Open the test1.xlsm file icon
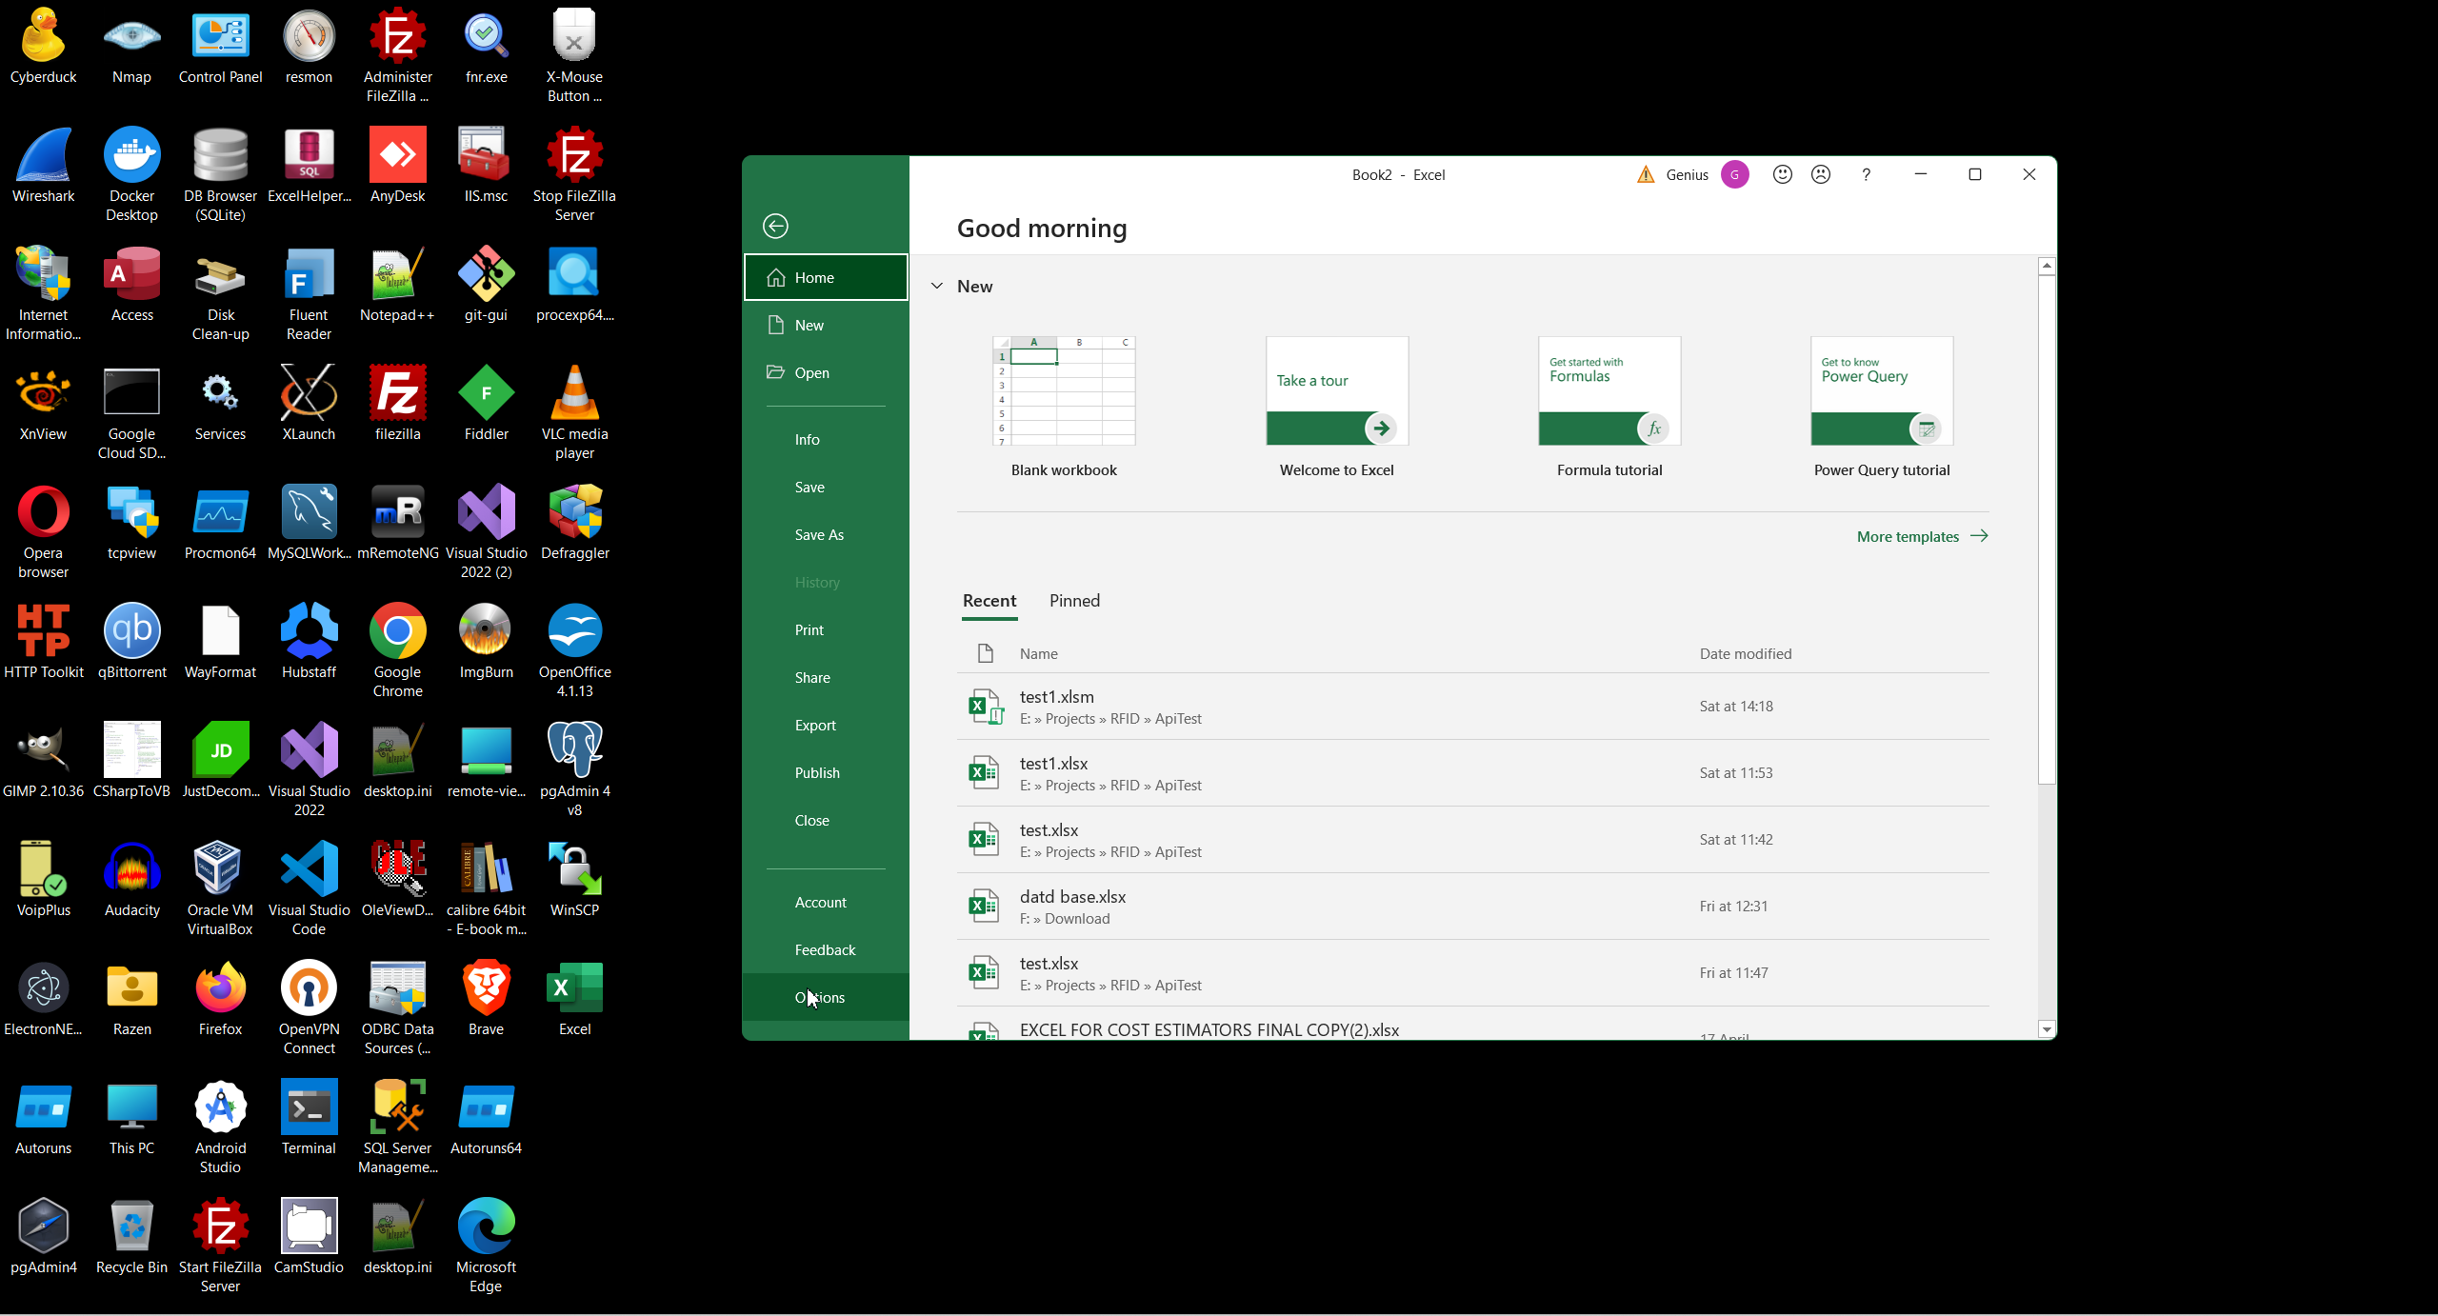This screenshot has height=1316, width=2438. click(985, 707)
